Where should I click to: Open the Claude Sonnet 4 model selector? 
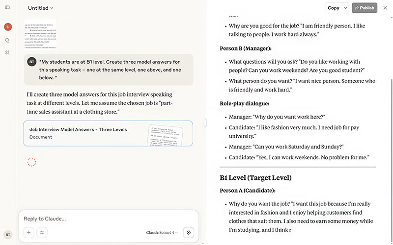[162, 232]
